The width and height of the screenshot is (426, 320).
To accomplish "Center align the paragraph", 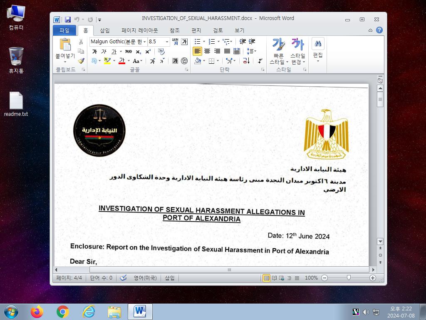I will 207,51.
